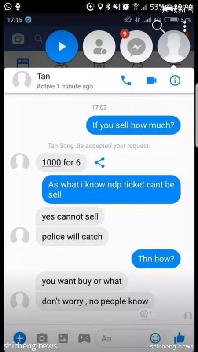Tap the underlined 1000 link in message

51,162
